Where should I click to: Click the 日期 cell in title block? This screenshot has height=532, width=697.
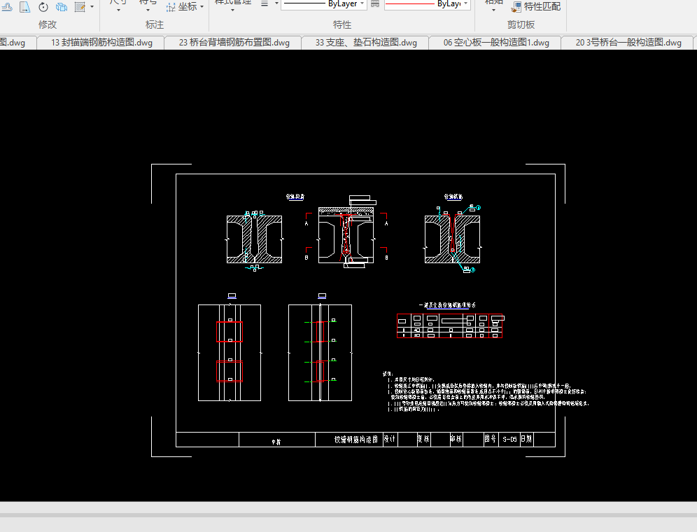coord(526,439)
